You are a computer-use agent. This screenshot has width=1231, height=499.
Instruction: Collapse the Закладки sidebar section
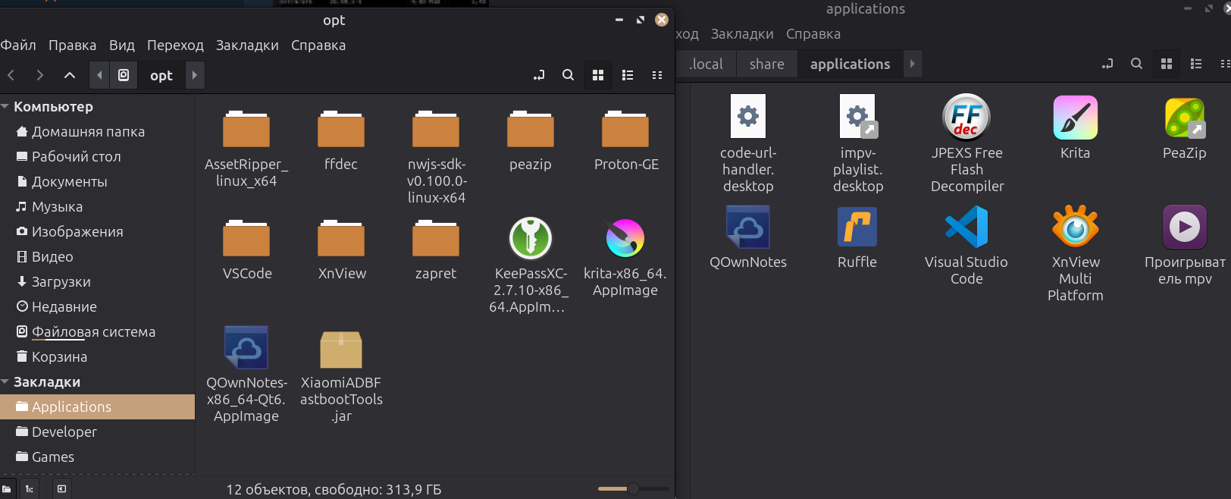click(x=5, y=381)
